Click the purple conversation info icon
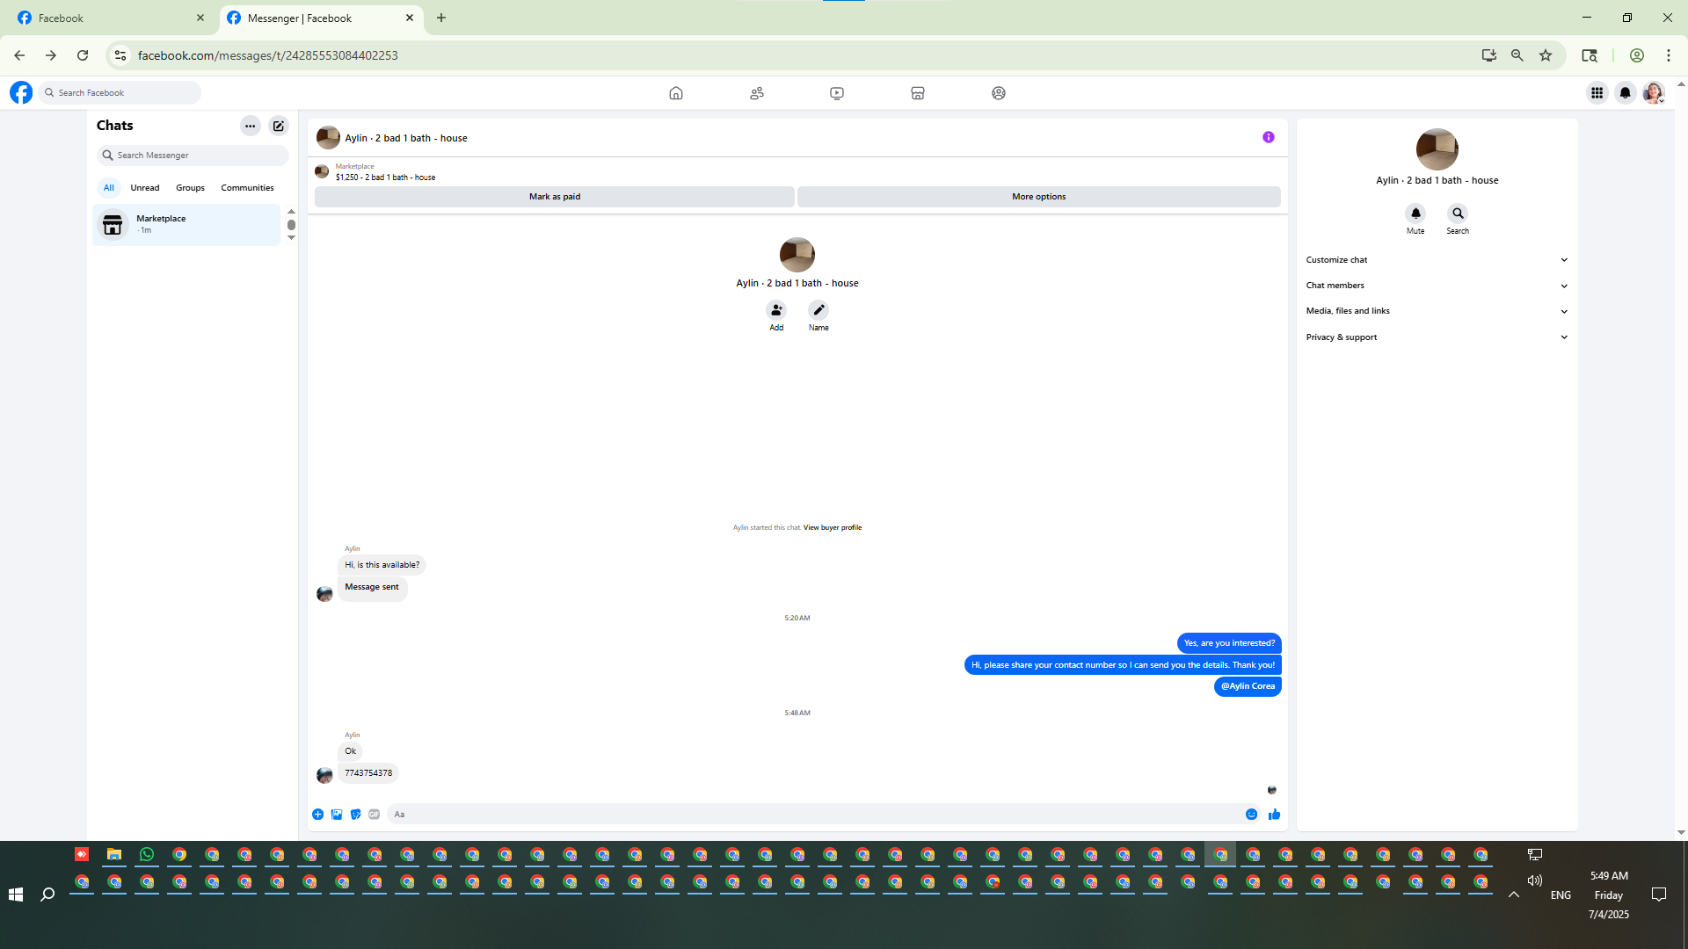 (x=1268, y=137)
